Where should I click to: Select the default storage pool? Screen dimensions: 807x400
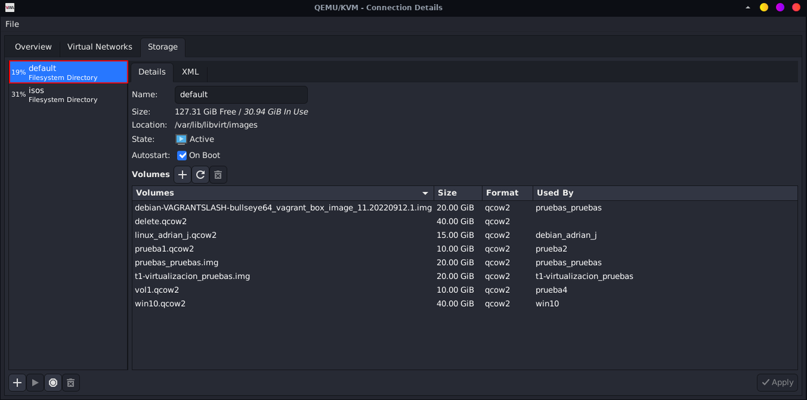tap(69, 72)
